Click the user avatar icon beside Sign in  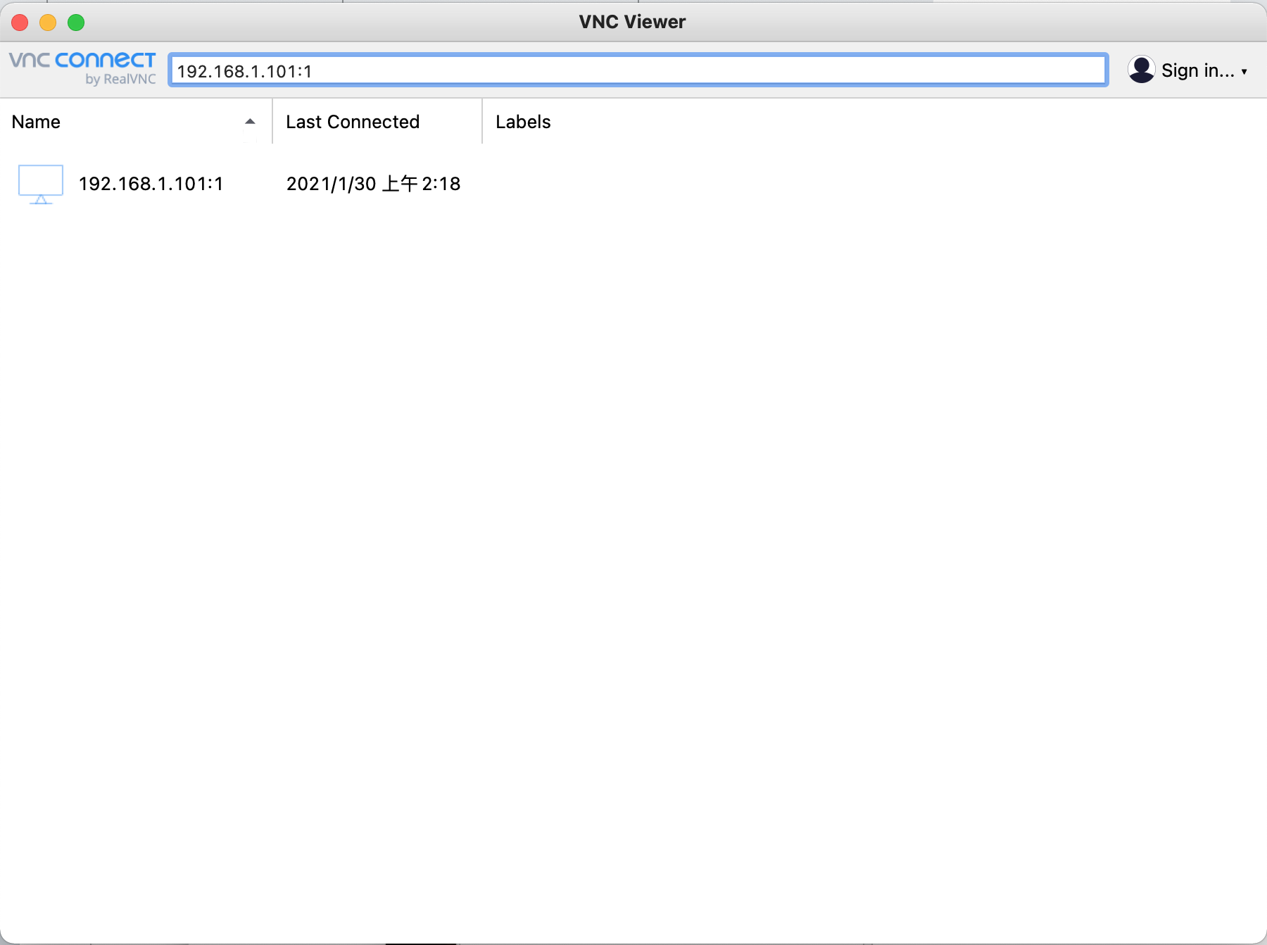point(1141,70)
